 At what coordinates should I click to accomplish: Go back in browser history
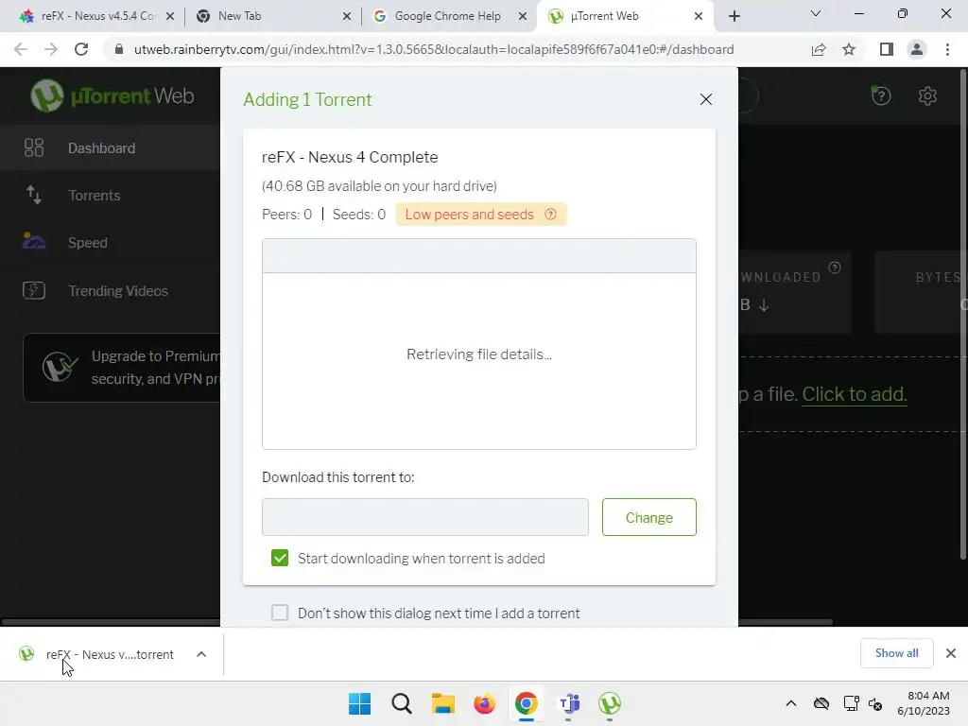(21, 49)
